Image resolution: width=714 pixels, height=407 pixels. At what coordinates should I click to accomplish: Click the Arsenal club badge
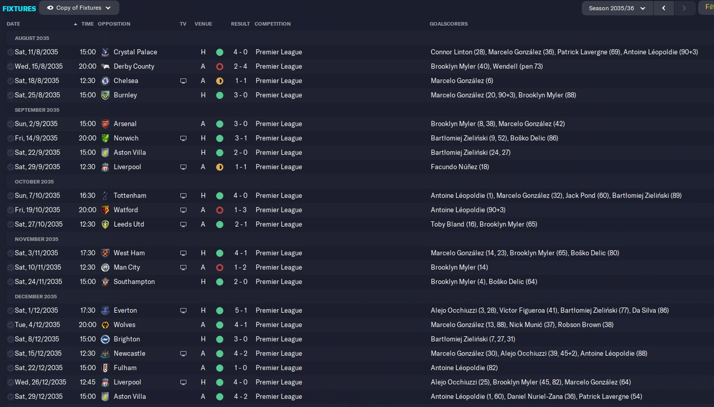(x=105, y=124)
